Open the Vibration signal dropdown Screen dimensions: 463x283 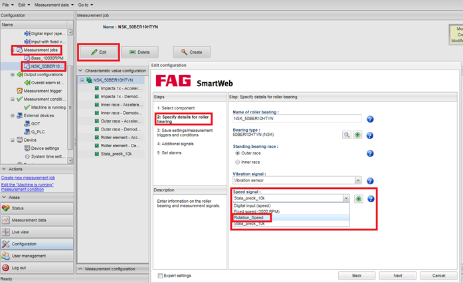click(358, 180)
